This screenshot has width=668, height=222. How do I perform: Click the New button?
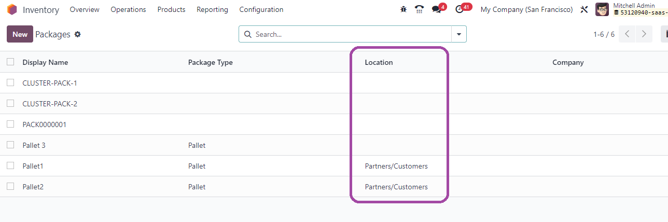pyautogui.click(x=20, y=34)
